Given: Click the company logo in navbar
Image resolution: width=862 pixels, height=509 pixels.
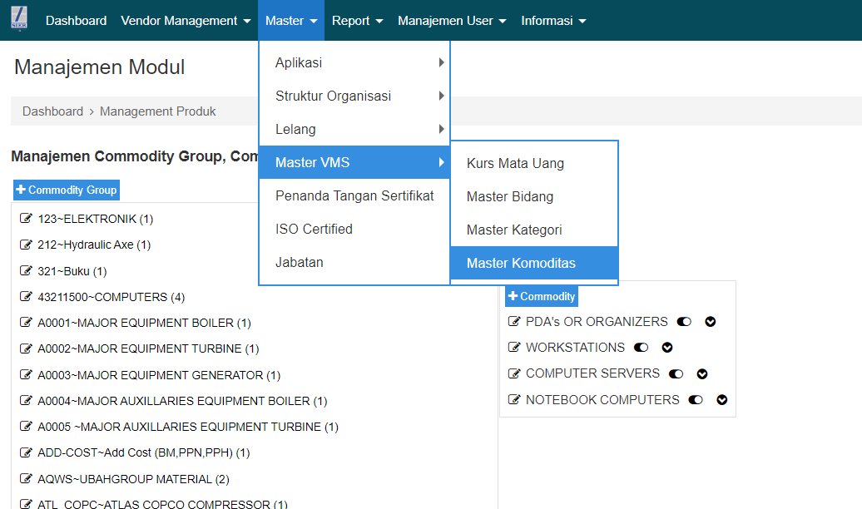Looking at the screenshot, I should point(19,20).
